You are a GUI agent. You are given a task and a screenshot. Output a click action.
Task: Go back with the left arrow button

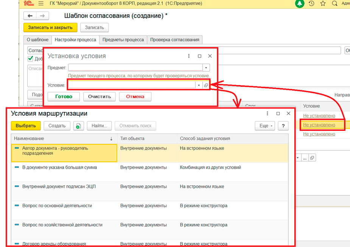click(30, 16)
